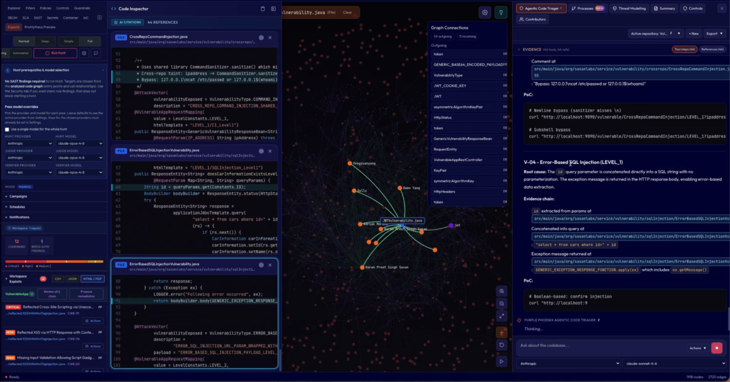Clear the graph file filter
Viewport: 730px width, 382px height.
(347, 12)
